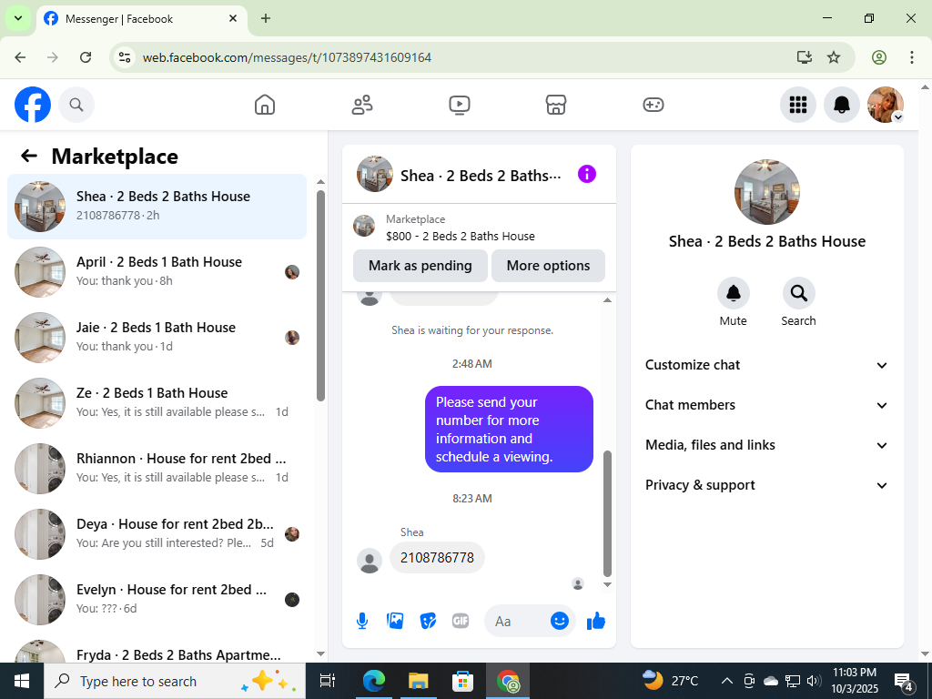Open the Notifications bell in the header
Viewport: 932px width, 699px height.
pyautogui.click(x=842, y=105)
